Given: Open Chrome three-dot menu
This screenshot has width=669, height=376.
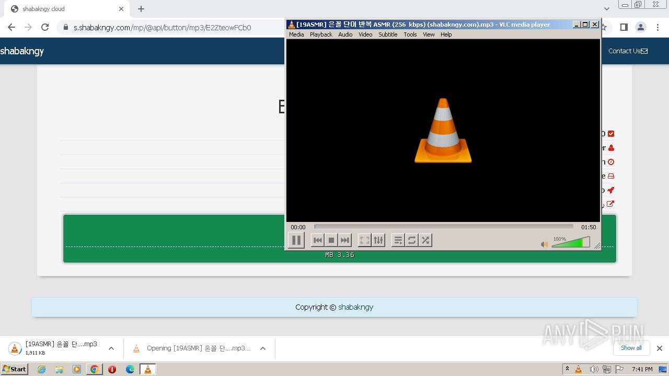Looking at the screenshot, I should [657, 27].
